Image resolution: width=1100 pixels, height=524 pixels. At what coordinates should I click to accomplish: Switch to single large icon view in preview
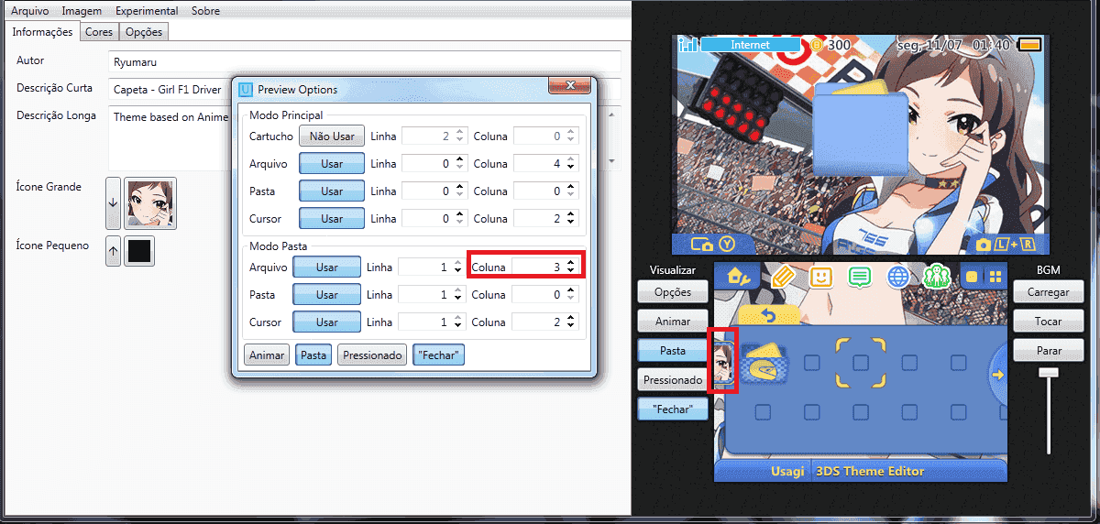point(972,277)
